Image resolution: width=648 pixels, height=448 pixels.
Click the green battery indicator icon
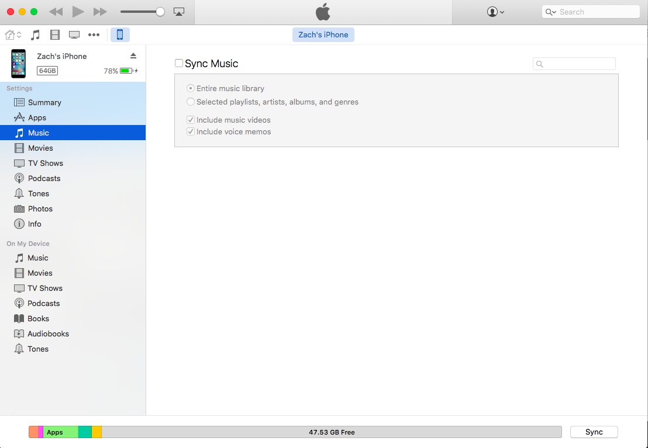click(x=126, y=71)
